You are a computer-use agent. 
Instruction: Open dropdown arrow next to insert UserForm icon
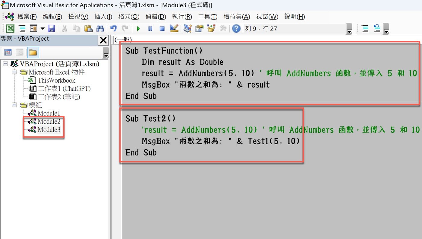43,29
